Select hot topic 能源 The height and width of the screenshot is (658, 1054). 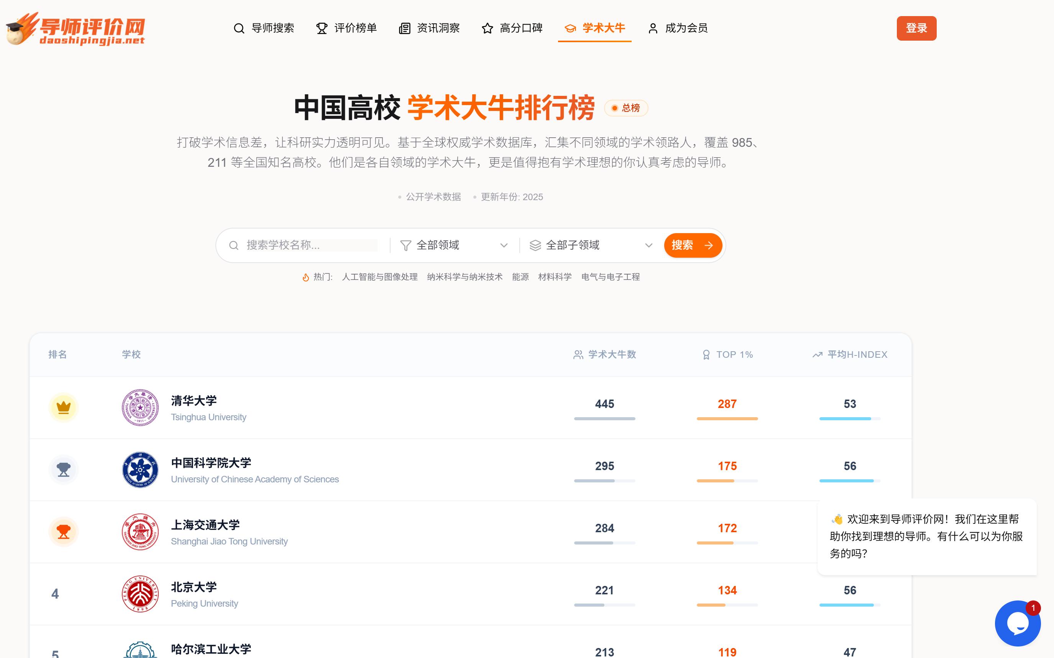coord(520,277)
